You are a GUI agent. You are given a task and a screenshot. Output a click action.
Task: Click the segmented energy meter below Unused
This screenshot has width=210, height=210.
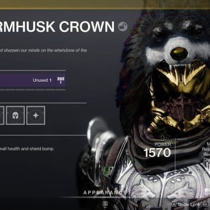[x=33, y=89]
